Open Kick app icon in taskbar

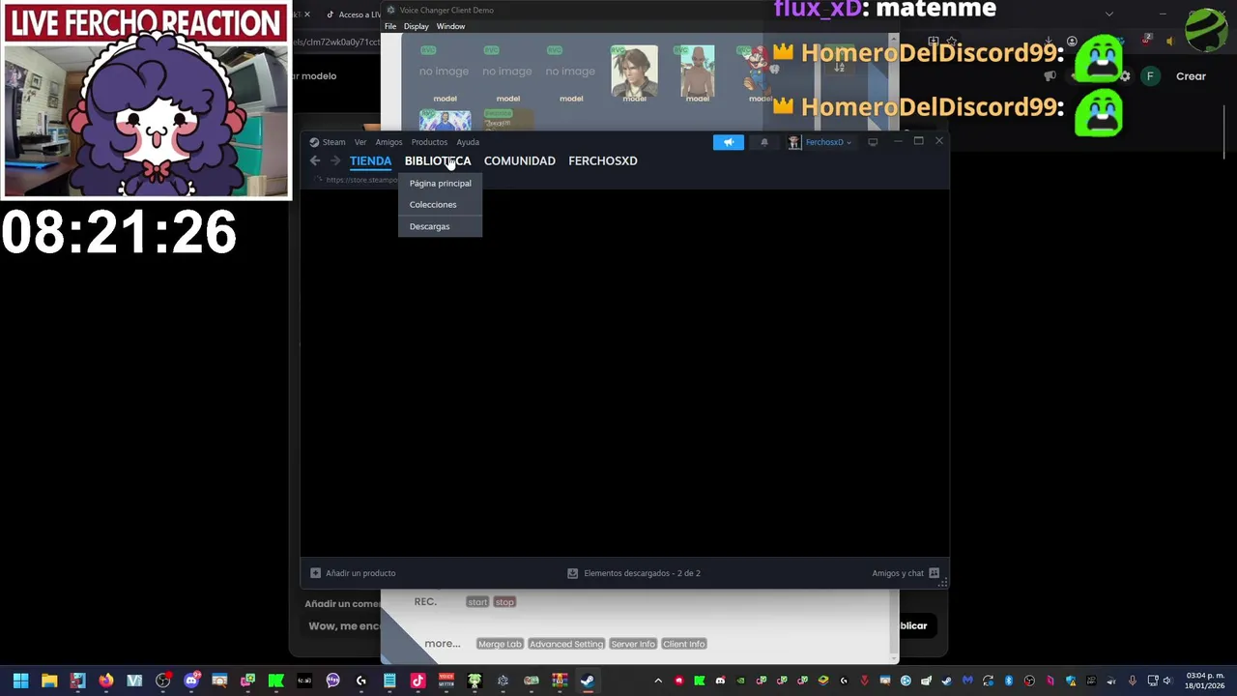tap(276, 681)
